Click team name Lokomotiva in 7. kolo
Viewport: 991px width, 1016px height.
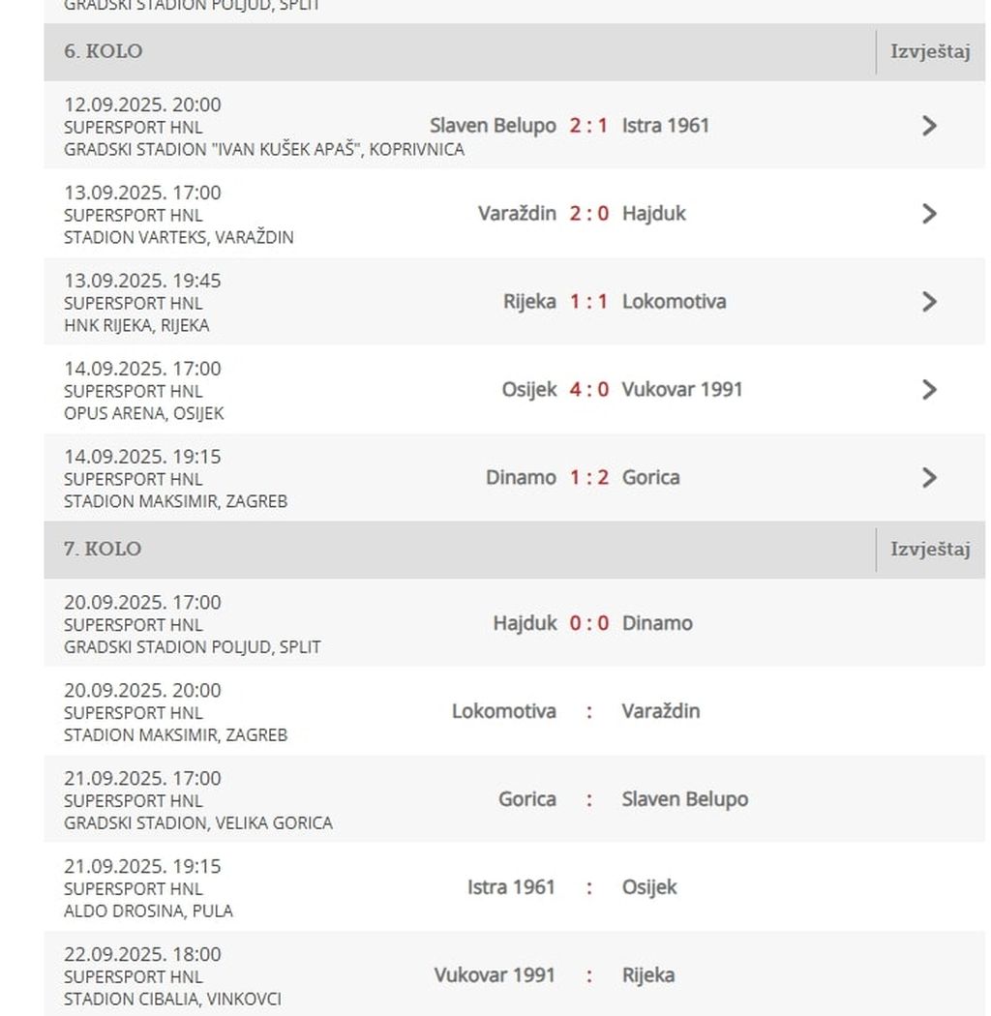[503, 712]
